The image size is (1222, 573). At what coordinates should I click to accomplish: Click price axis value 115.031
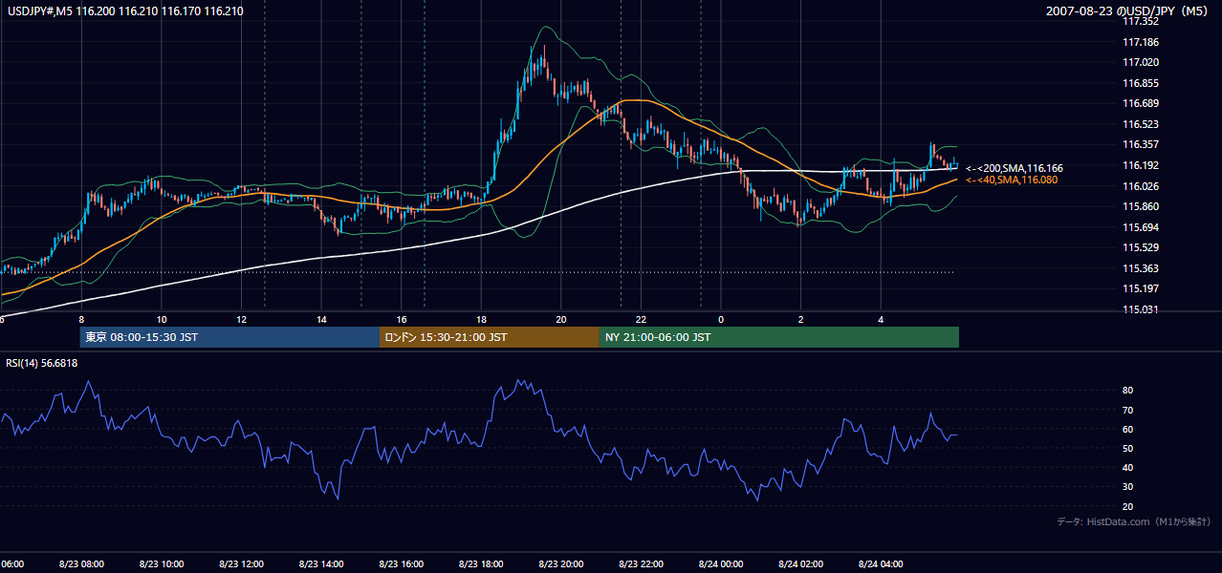point(1139,309)
